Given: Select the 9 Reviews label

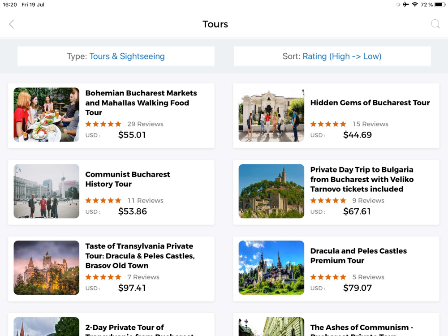Looking at the screenshot, I should pos(368,201).
